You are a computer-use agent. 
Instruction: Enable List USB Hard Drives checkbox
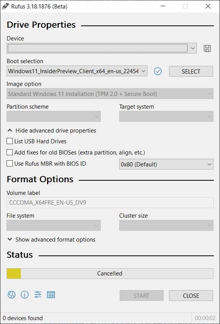tap(10, 141)
